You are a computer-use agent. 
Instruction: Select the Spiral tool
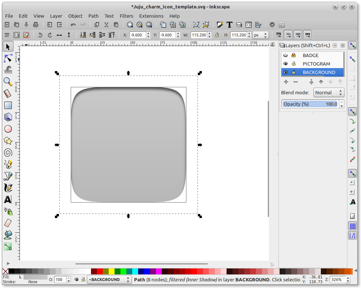8,152
